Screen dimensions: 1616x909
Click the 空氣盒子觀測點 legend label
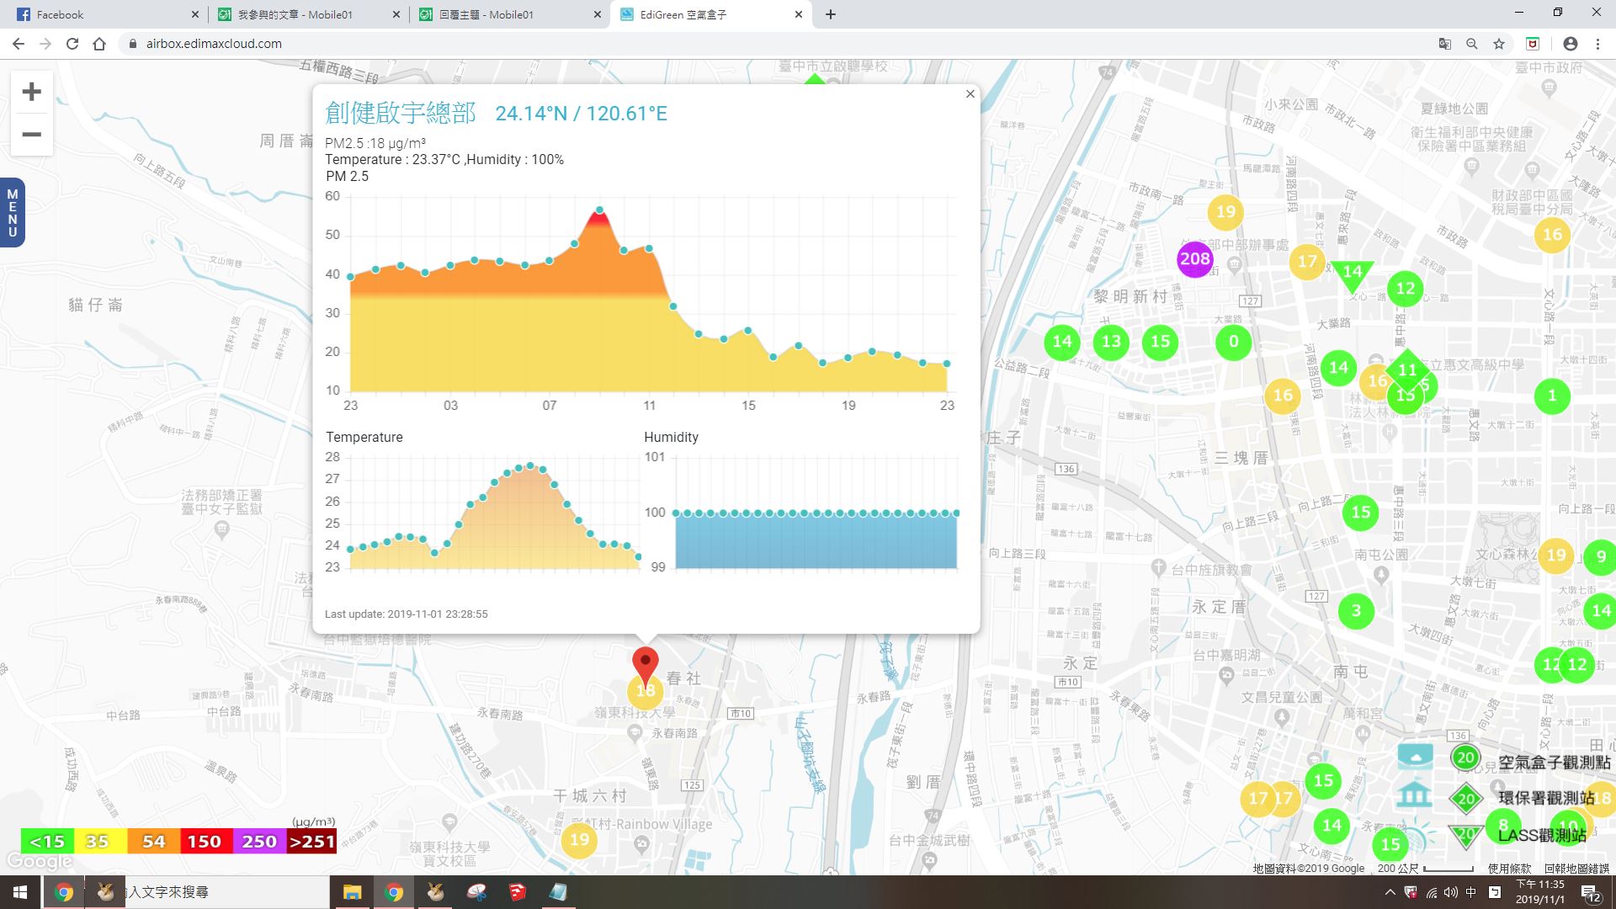coord(1555,763)
